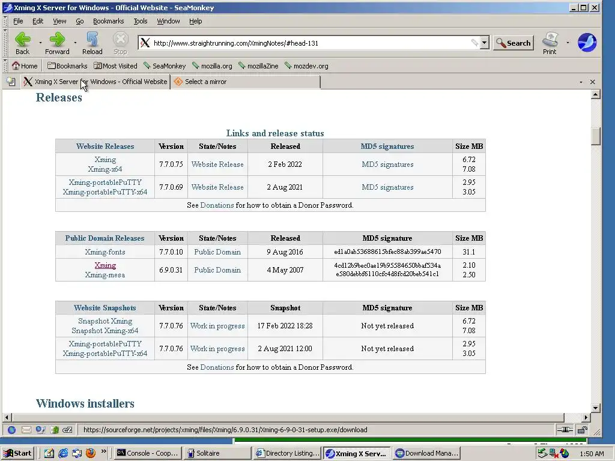
Task: Click the Forward arrow icon
Action: click(x=57, y=39)
